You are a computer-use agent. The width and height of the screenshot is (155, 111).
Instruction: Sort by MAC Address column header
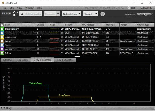(x=93, y=25)
